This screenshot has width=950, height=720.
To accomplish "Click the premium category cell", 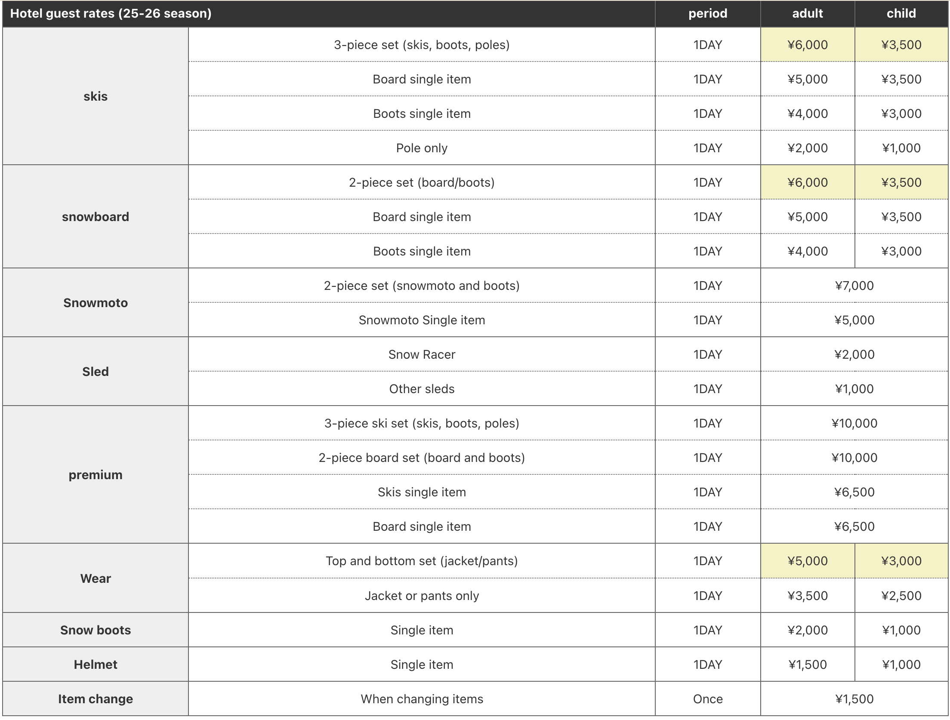I will pyautogui.click(x=96, y=475).
